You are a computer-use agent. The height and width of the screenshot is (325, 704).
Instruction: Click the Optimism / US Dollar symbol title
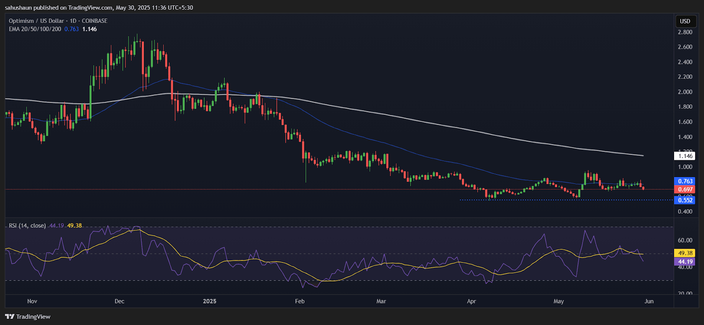[x=37, y=21]
